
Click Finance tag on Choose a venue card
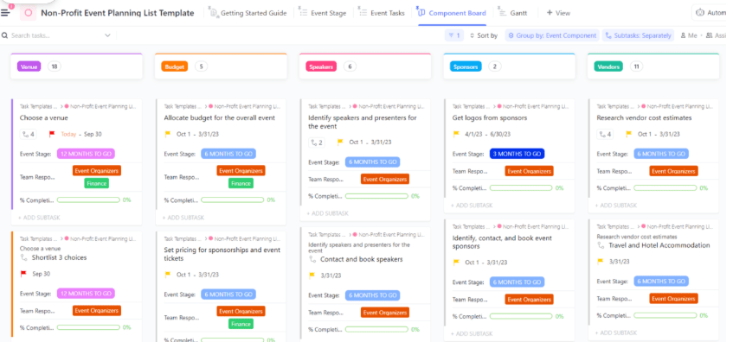pyautogui.click(x=97, y=183)
